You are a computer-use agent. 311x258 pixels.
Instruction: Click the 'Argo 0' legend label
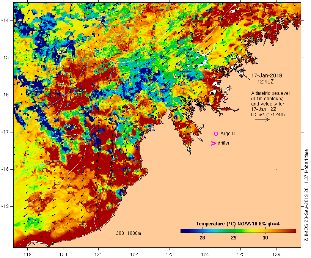point(228,134)
